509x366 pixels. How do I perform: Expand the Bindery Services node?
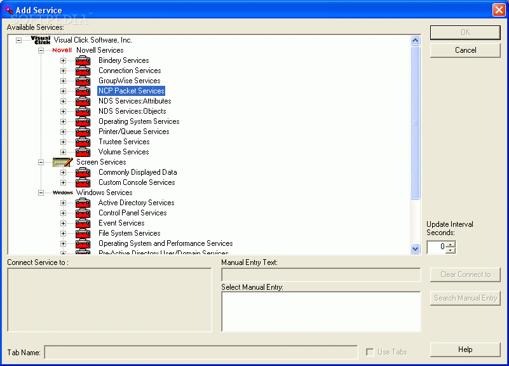point(63,60)
